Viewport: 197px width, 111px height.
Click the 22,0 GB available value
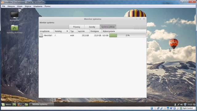98,35
